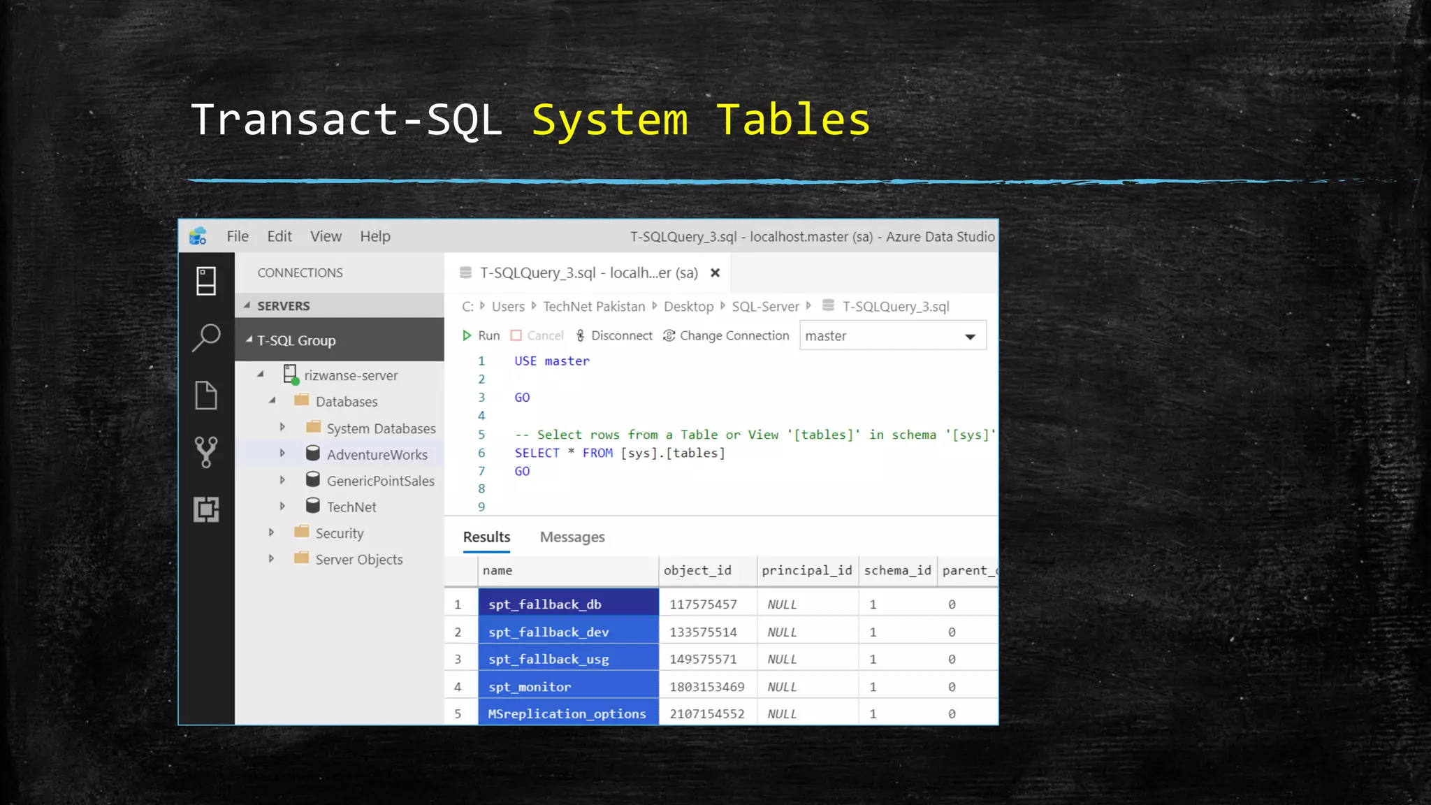Close the T-SQLQuery_3.sql editor tab
This screenshot has width=1431, height=805.
715,273
